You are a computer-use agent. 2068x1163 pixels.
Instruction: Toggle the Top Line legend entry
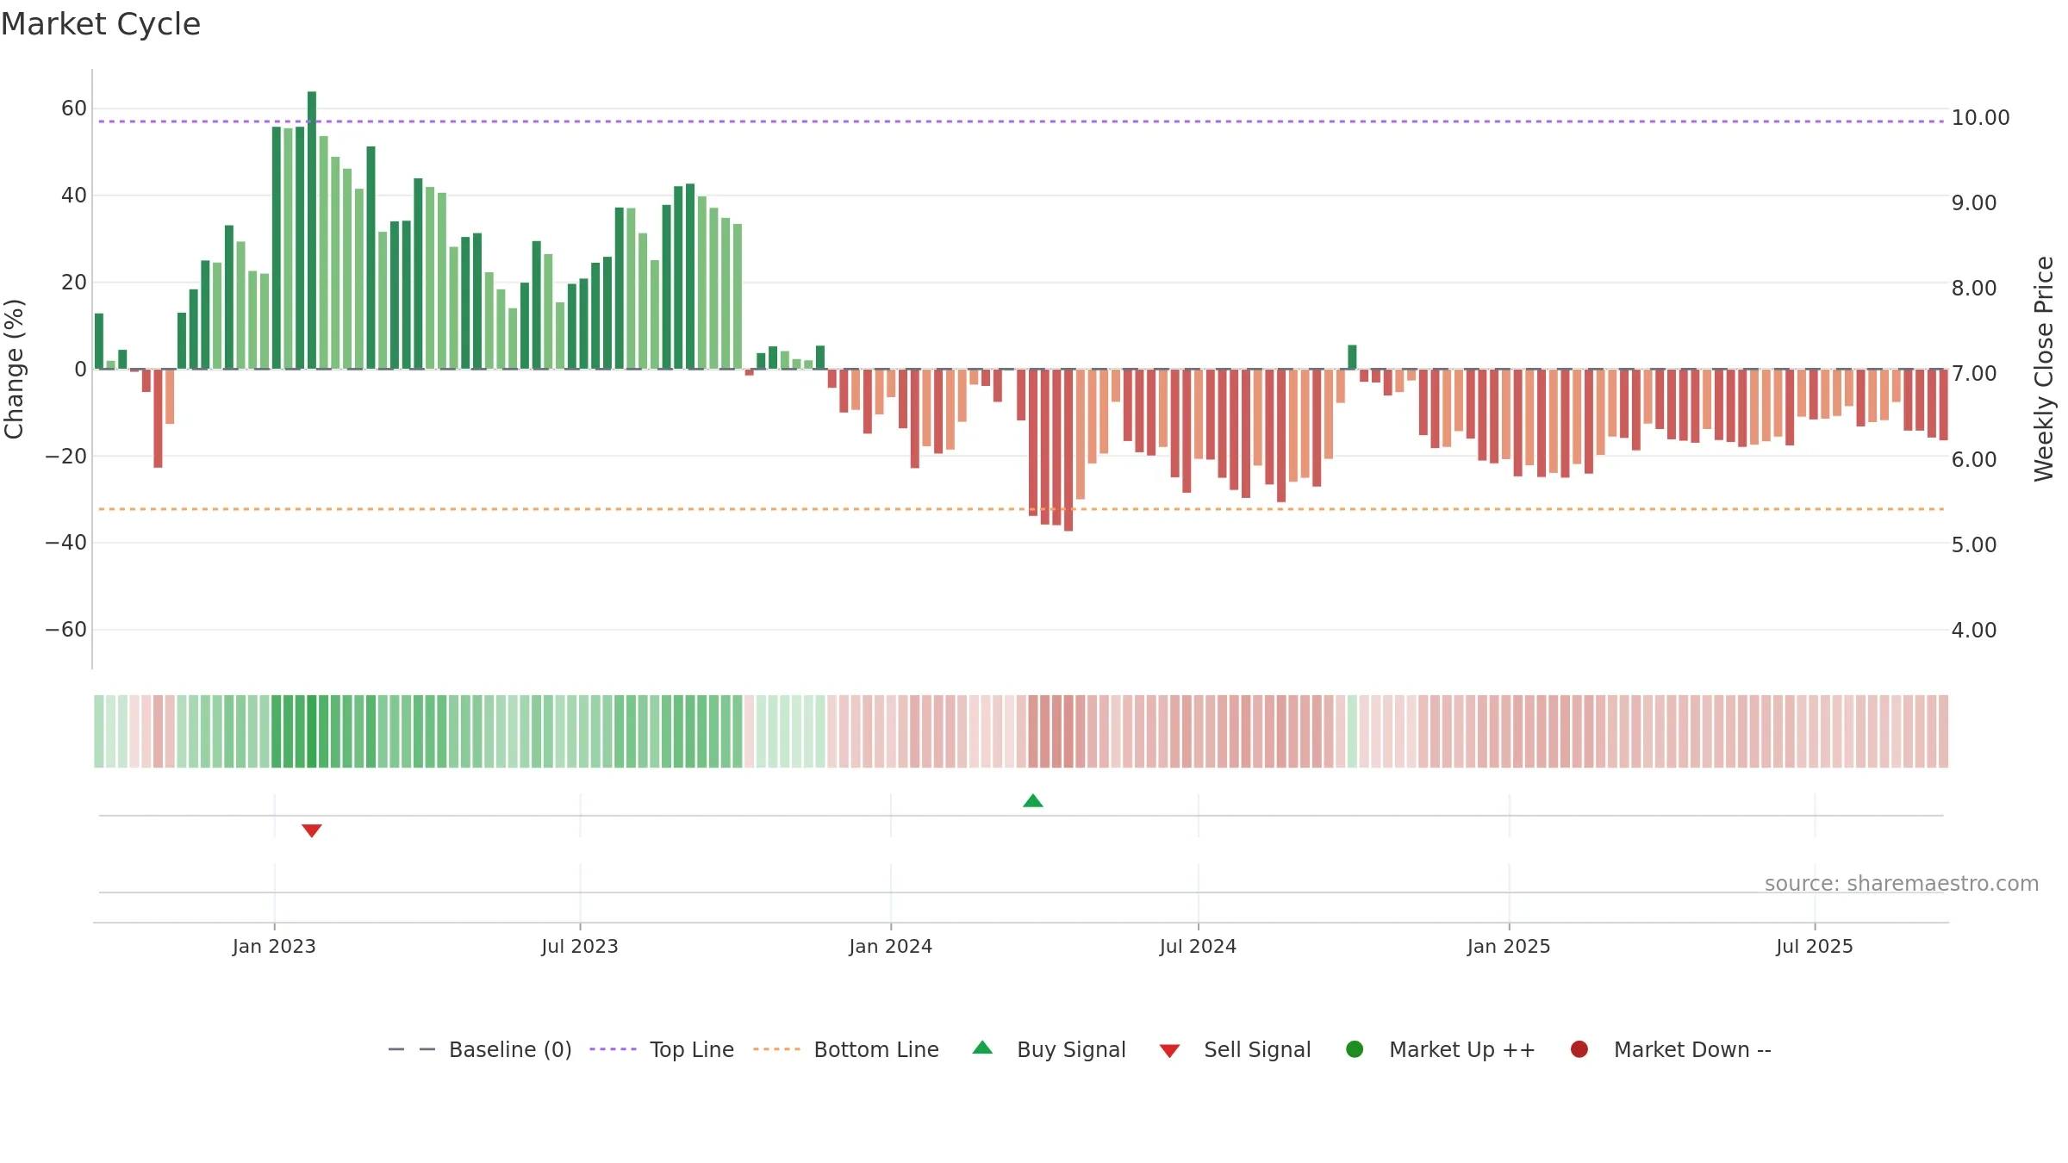(x=662, y=1049)
